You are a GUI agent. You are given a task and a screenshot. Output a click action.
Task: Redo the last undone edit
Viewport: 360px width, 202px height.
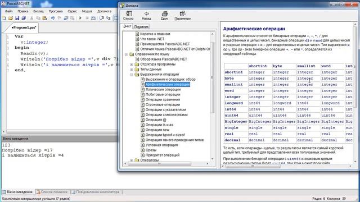pyautogui.click(x=60, y=18)
